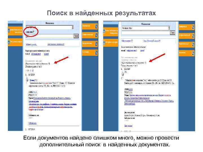203x152 pixels.
Task: Click upper database icon in left screenshot's left sidebar
Action: tap(9, 30)
